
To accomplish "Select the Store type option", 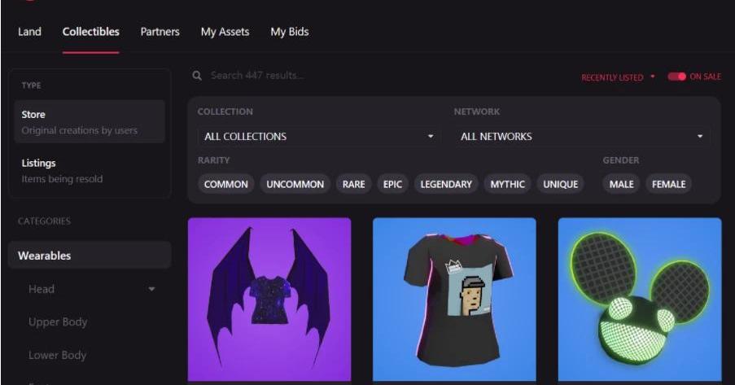I will [90, 121].
